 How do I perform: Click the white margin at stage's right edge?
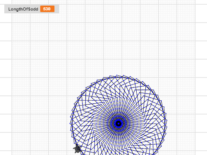[201, 77]
